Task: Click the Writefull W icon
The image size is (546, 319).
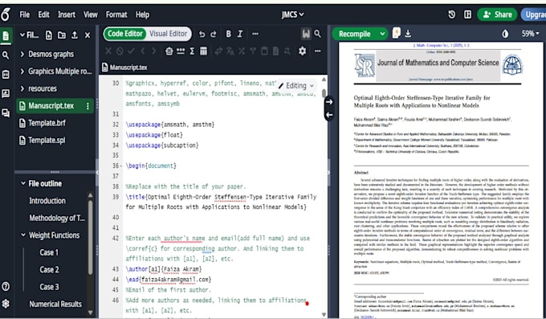Action: pyautogui.click(x=306, y=34)
